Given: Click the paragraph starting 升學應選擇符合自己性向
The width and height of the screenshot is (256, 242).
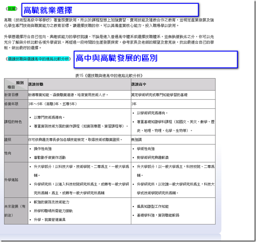Looking at the screenshot, I should (109, 42).
